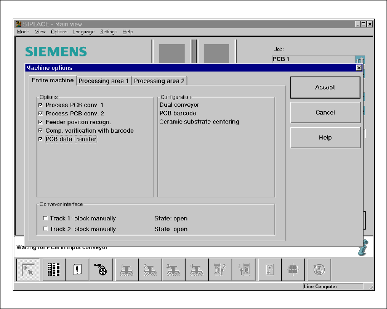This screenshot has height=309, width=387.
Task: Toggle Process PCB conv. 2 checkbox
Action: coord(40,114)
